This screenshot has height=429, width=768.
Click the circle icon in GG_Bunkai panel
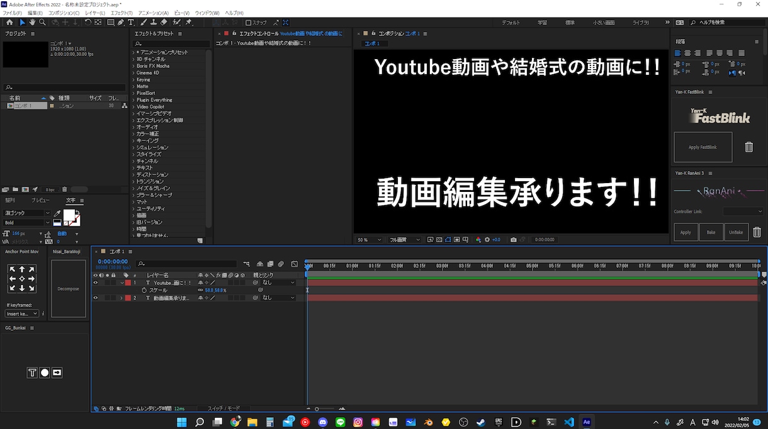pos(45,372)
